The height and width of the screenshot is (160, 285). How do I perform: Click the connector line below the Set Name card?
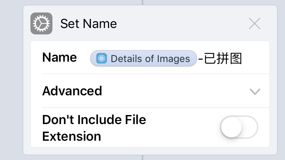[142, 157]
